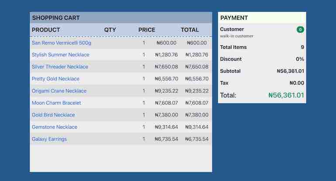Click the PRICE column header
The image size is (336, 181).
[x=147, y=30]
